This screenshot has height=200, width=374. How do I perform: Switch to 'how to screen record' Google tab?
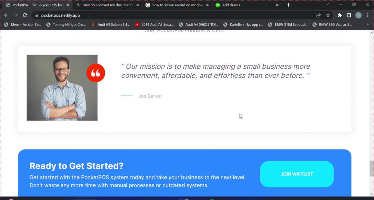pyautogui.click(x=177, y=5)
